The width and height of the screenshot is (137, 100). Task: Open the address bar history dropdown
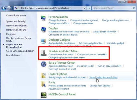tap(84, 8)
